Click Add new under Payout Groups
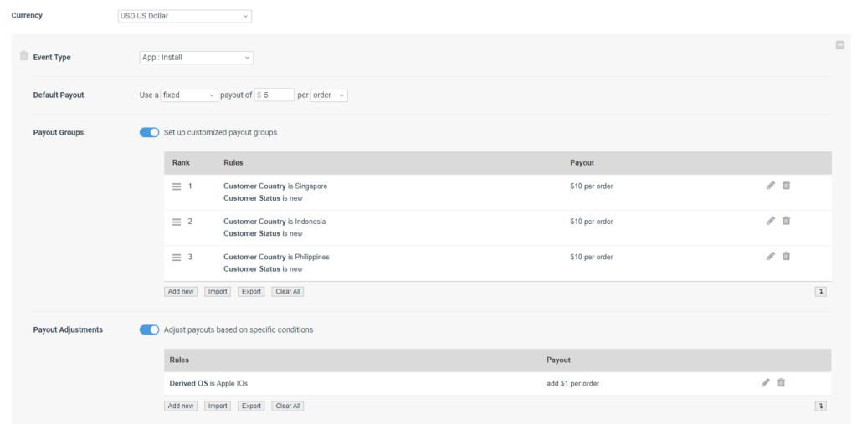Screen dimensions: 857x424 tap(181, 292)
